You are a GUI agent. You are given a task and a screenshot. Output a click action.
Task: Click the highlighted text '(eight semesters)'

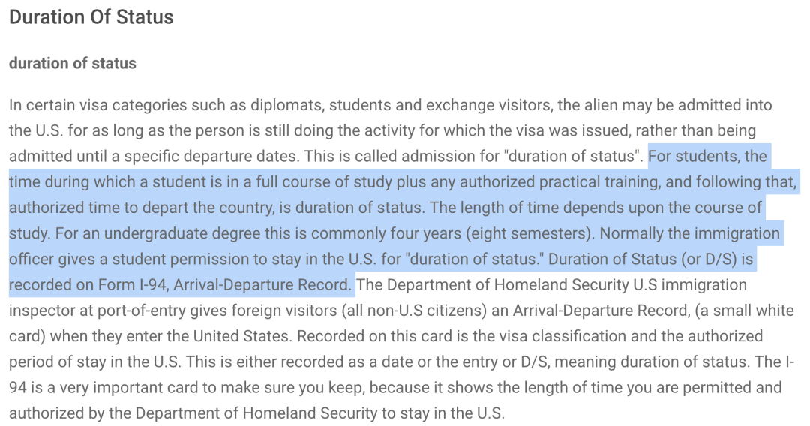pyautogui.click(x=529, y=233)
